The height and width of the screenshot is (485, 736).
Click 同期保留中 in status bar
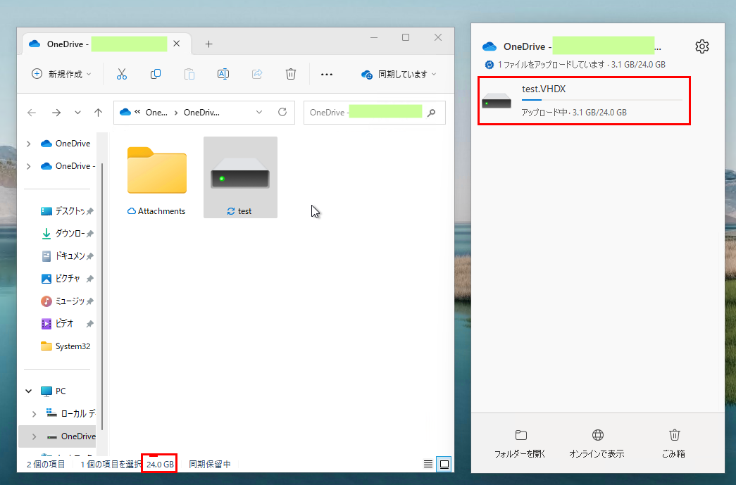click(209, 465)
